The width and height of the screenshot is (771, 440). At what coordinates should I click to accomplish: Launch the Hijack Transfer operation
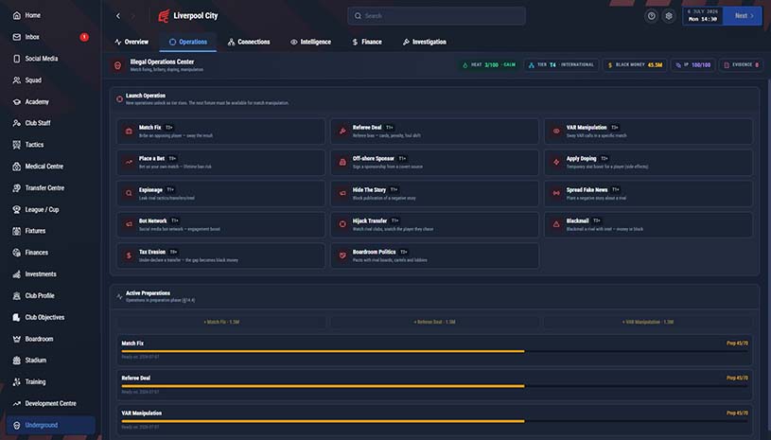[434, 224]
